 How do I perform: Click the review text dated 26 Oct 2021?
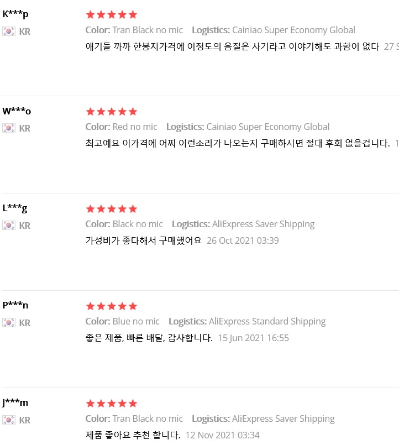pyautogui.click(x=143, y=240)
